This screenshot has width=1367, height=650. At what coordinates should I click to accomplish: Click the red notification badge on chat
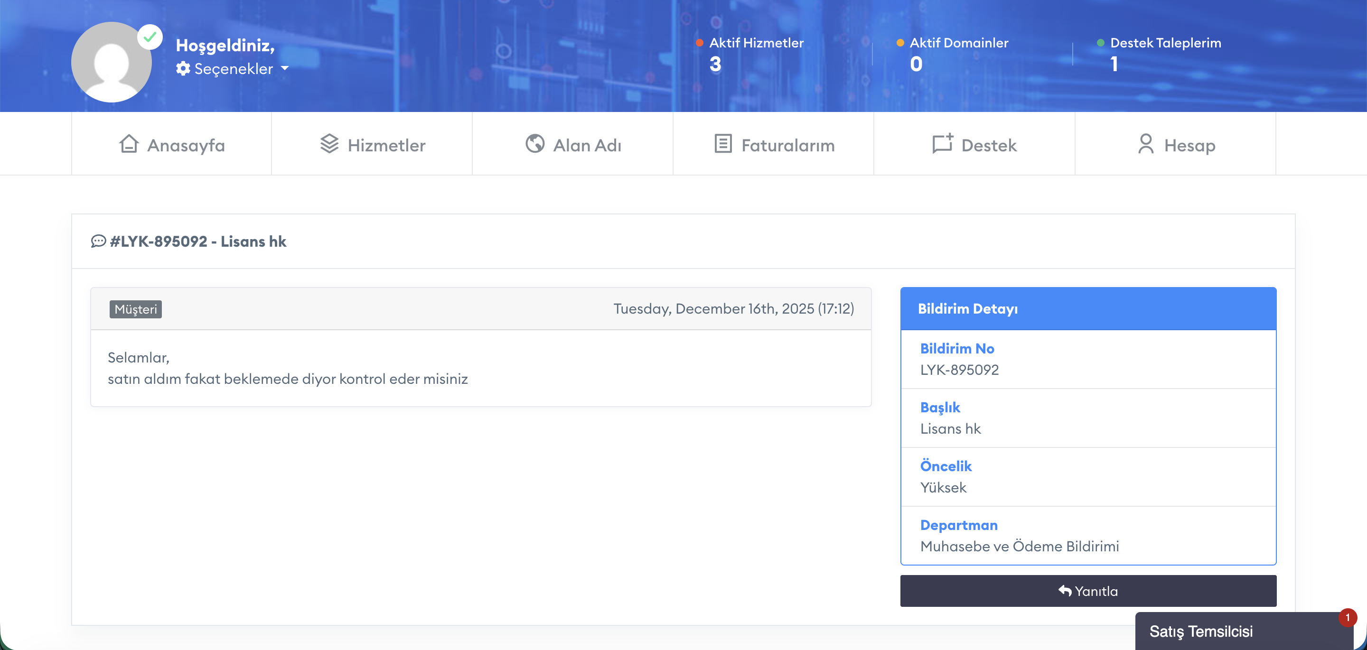pos(1348,618)
